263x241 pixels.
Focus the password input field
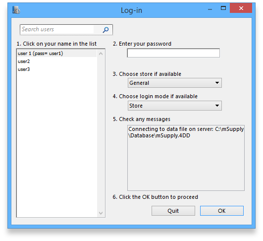point(173,53)
